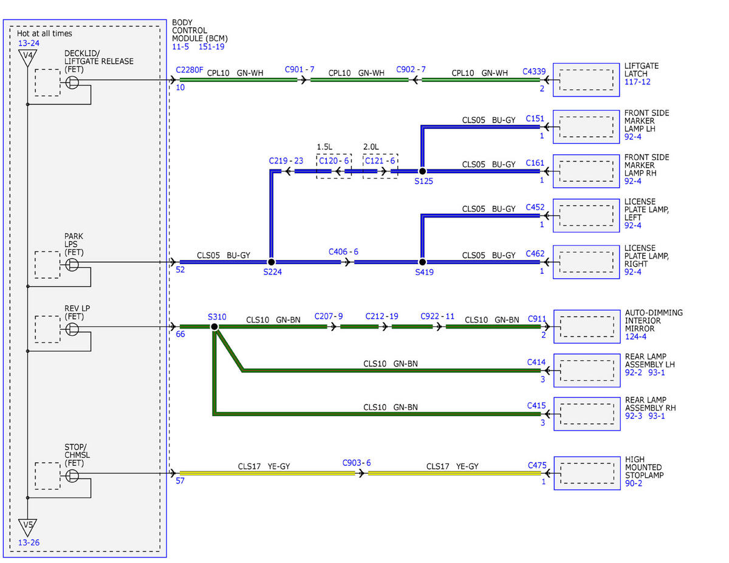Open Auto-Dimming Mirror reference 124-4
Image resolution: width=729 pixels, height=563 pixels.
[635, 336]
